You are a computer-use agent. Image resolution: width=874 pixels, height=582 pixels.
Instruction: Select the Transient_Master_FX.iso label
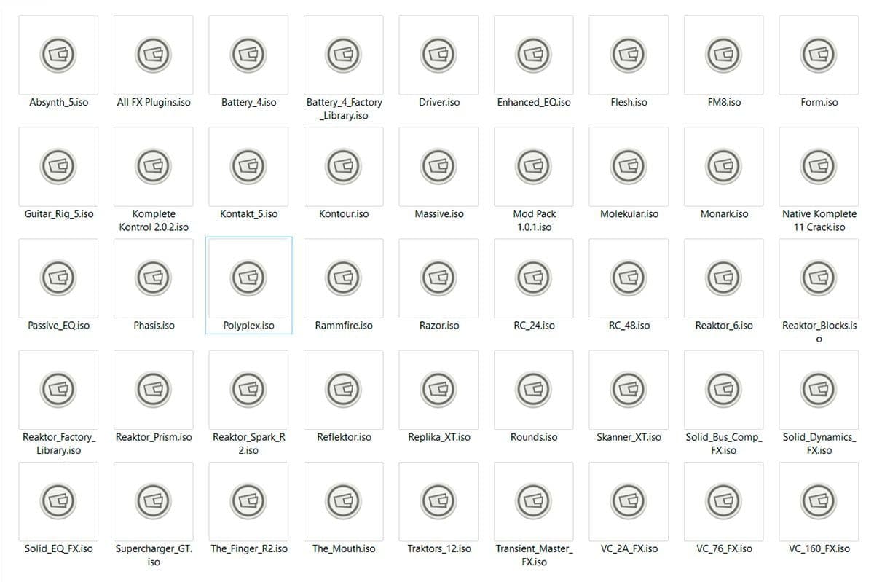534,555
